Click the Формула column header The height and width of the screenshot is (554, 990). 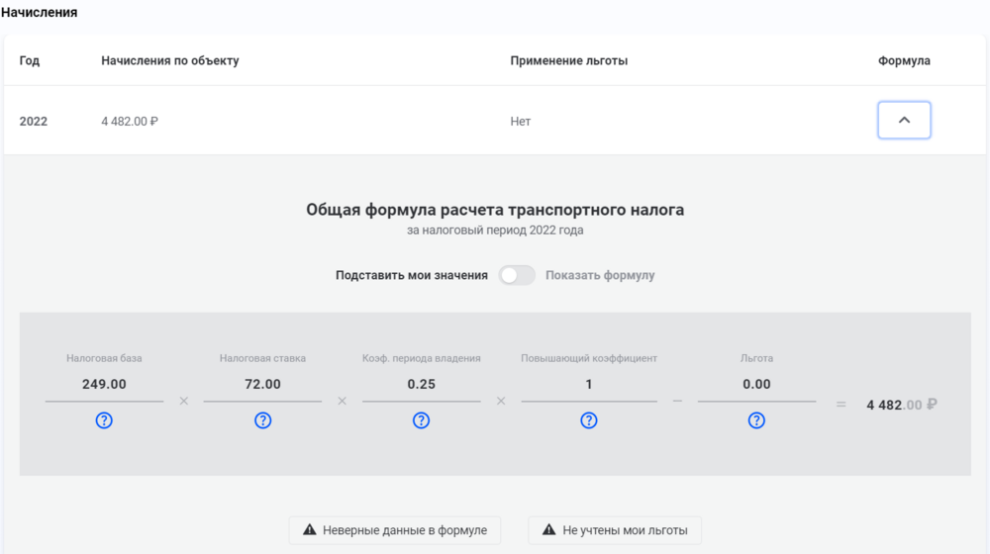pos(904,60)
